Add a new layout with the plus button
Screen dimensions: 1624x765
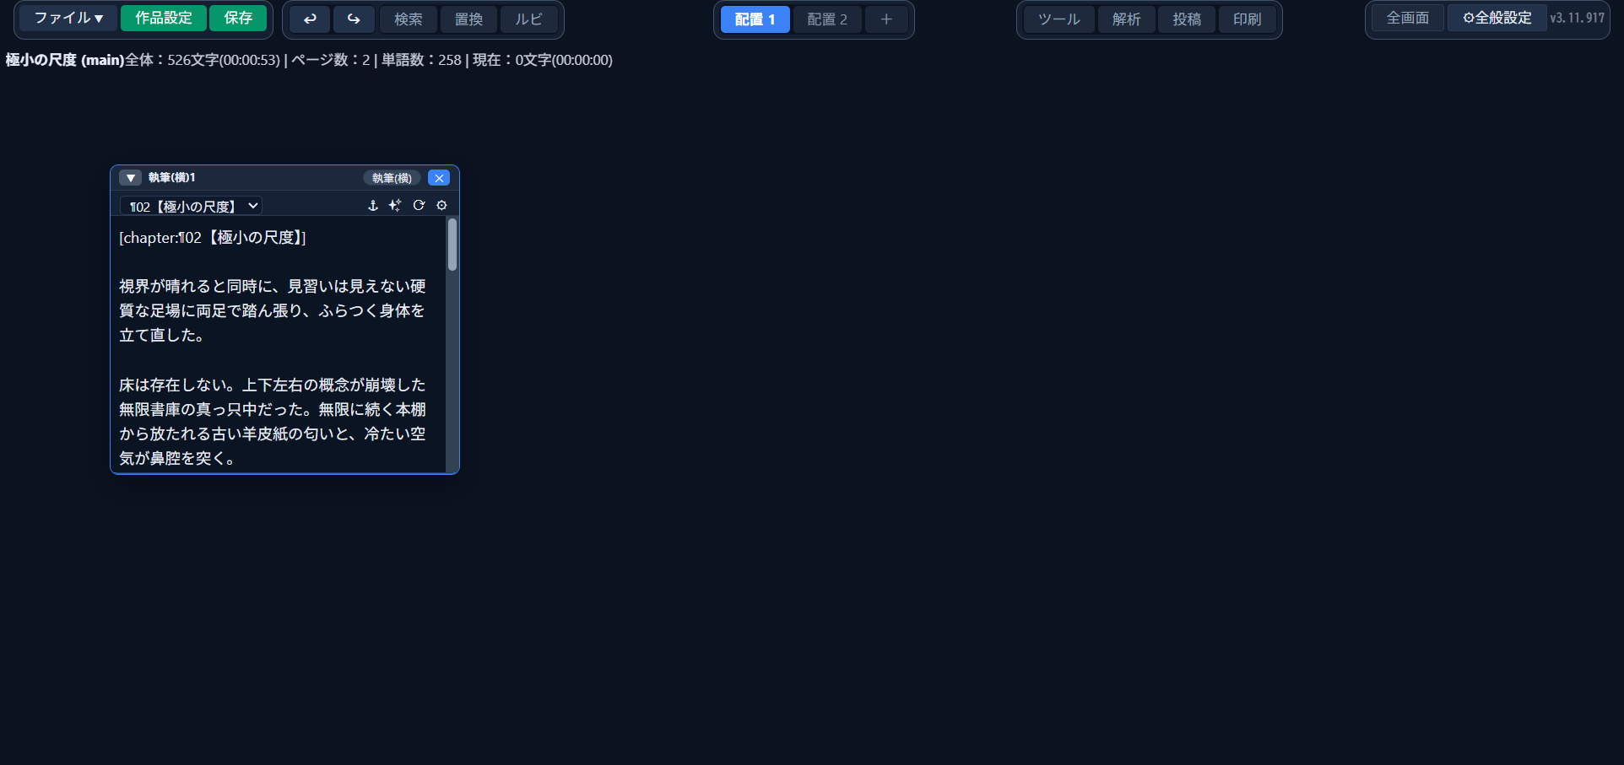click(886, 19)
